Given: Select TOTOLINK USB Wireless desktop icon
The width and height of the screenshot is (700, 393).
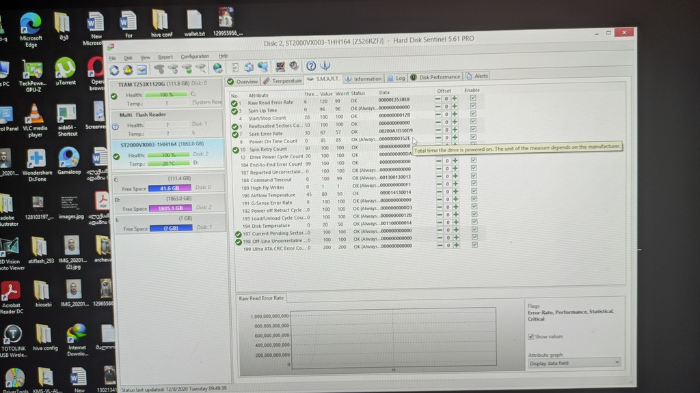Looking at the screenshot, I should point(13,341).
